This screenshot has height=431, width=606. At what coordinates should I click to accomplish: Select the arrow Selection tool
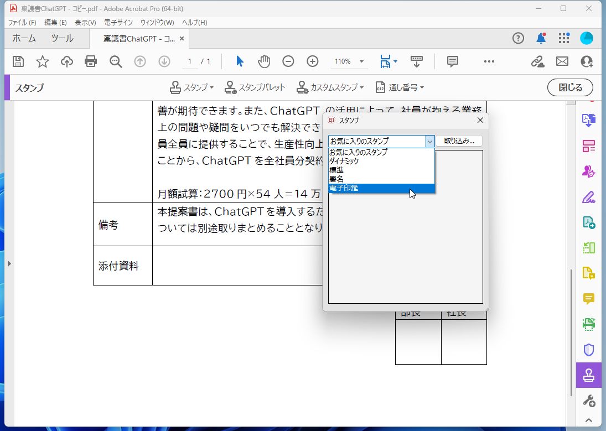coord(240,61)
